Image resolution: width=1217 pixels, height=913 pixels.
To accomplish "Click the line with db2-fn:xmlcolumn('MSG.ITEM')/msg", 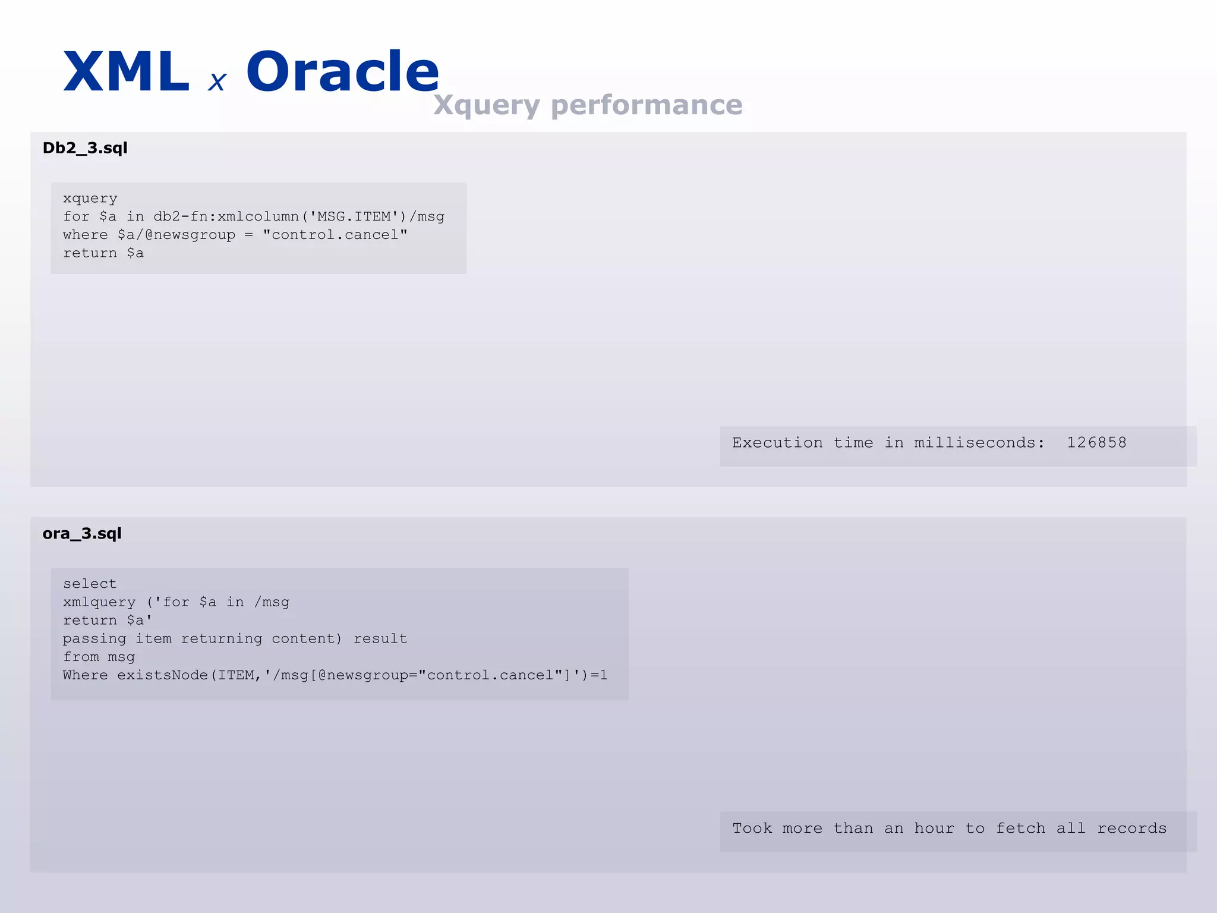I will tap(254, 216).
